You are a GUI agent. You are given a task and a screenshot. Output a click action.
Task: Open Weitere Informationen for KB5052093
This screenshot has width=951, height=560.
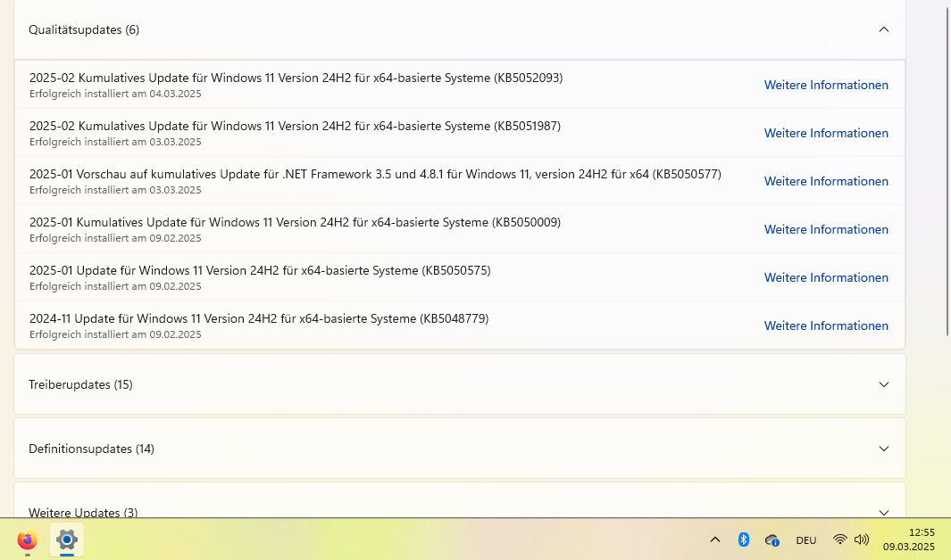click(x=826, y=85)
